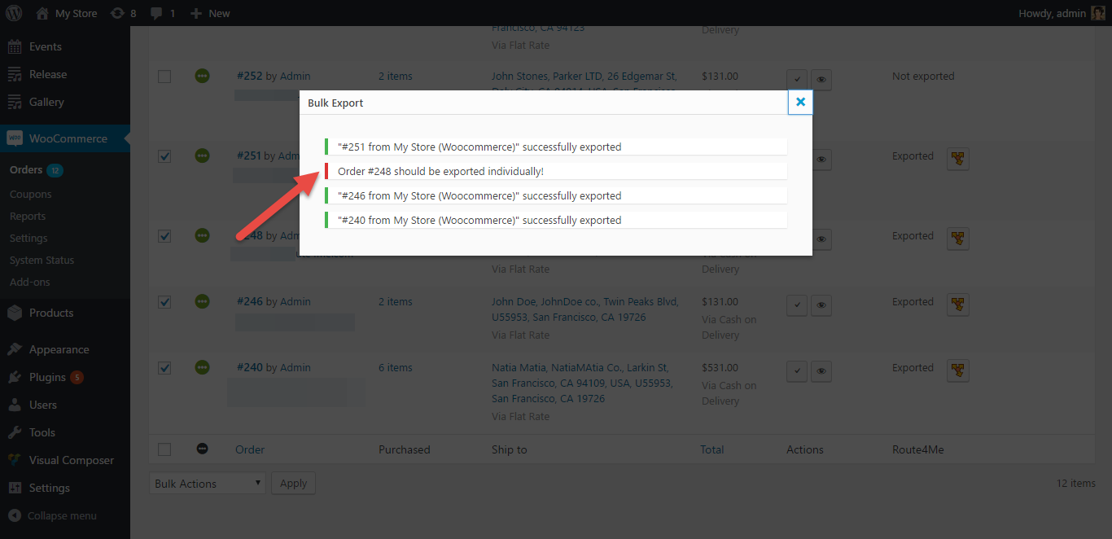Open order #240 link

(249, 367)
